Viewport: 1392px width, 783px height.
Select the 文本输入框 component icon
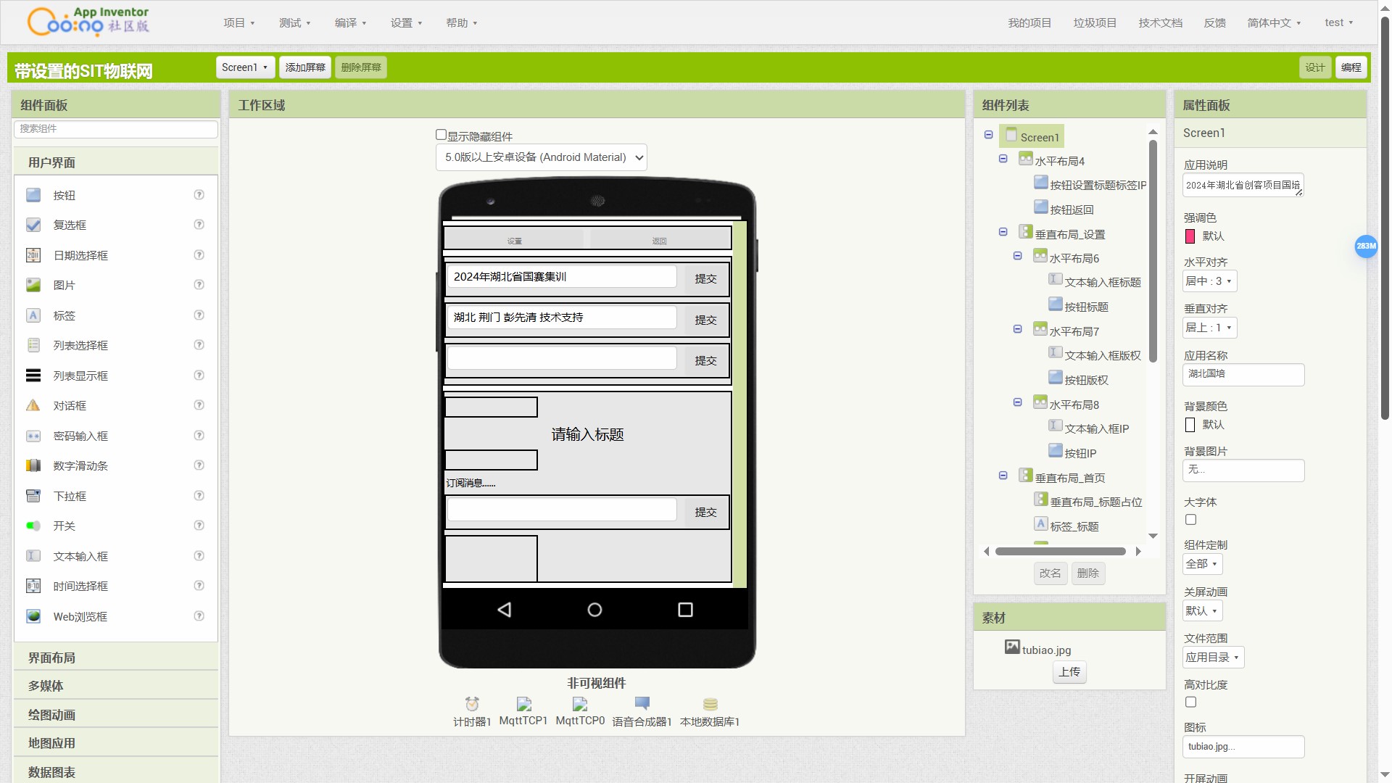coord(33,556)
